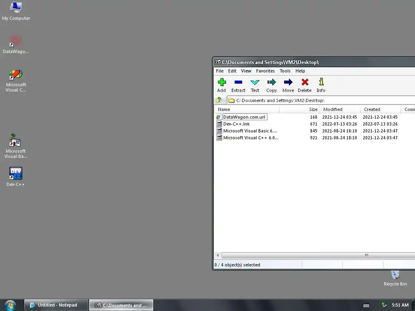Open the Edit menu
Image resolution: width=415 pixels, height=311 pixels.
[x=232, y=71]
